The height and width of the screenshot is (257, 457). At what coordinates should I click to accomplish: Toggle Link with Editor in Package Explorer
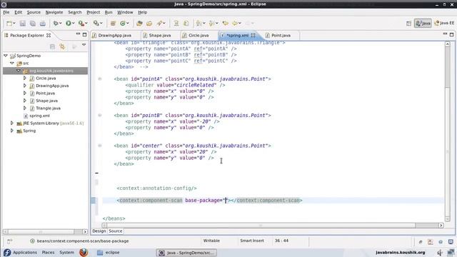pyautogui.click(x=62, y=46)
